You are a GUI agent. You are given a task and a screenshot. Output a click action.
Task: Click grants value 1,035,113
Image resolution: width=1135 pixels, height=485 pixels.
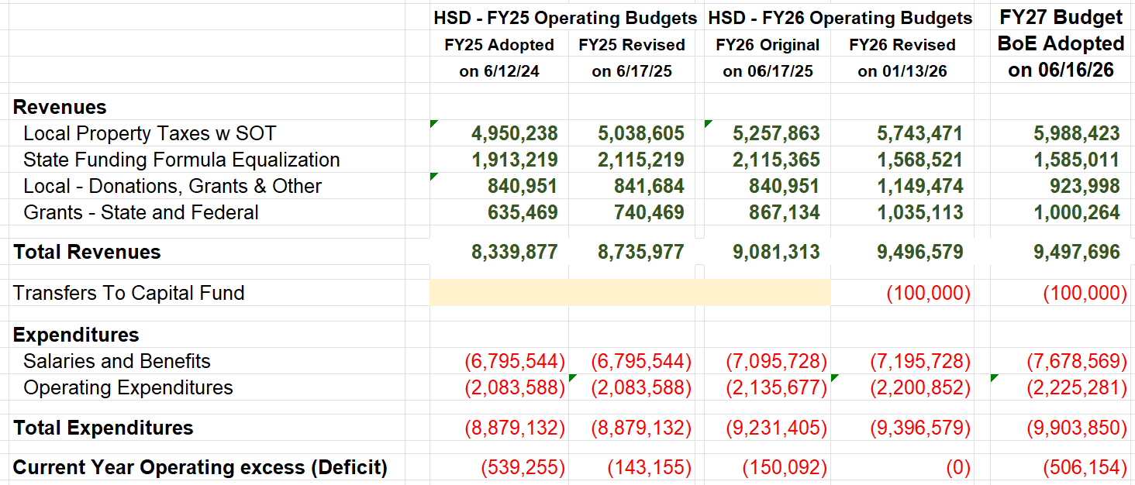(x=920, y=212)
